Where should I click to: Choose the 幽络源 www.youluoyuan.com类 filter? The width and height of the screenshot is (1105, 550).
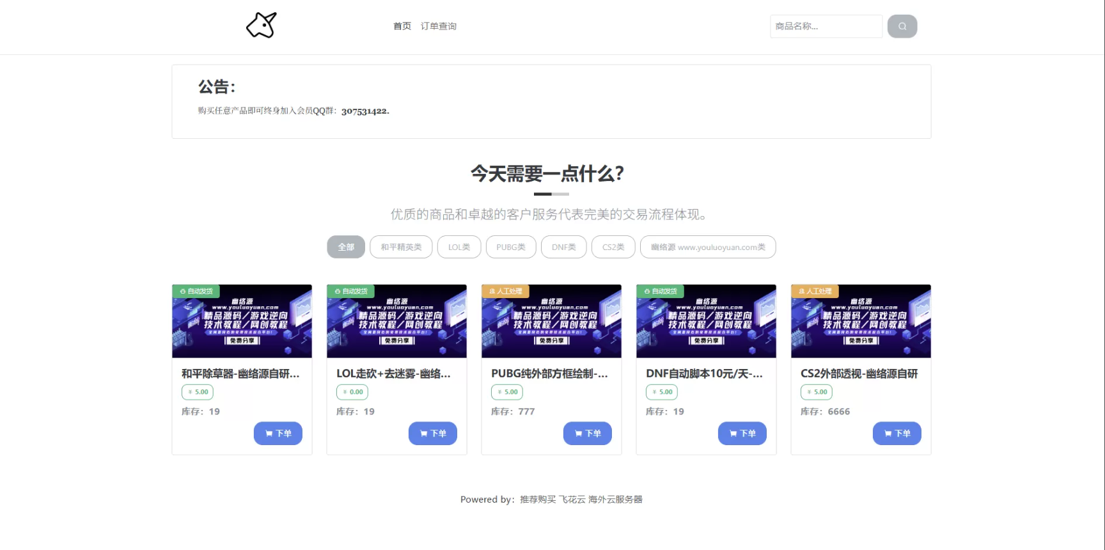707,247
